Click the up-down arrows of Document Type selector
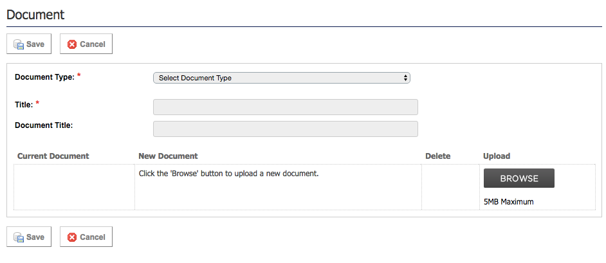The width and height of the screenshot is (606, 263). [405, 78]
